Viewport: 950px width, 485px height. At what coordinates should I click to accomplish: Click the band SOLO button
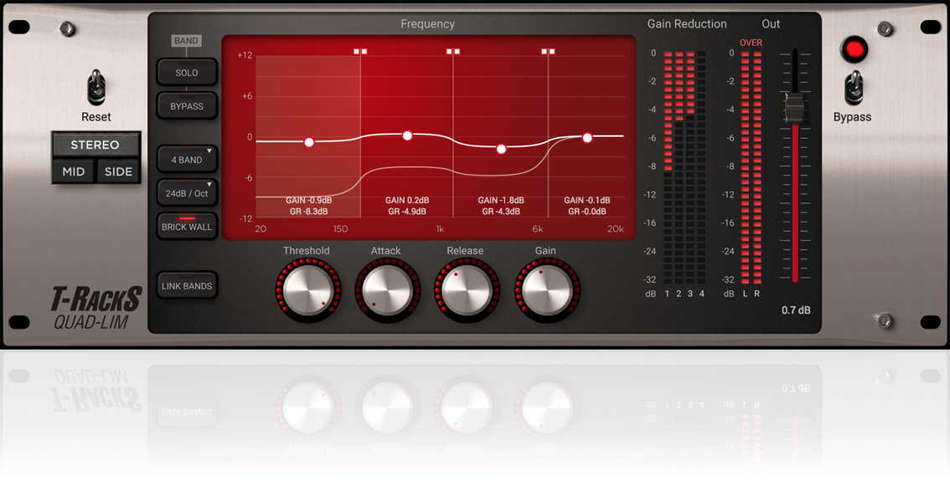click(x=187, y=73)
